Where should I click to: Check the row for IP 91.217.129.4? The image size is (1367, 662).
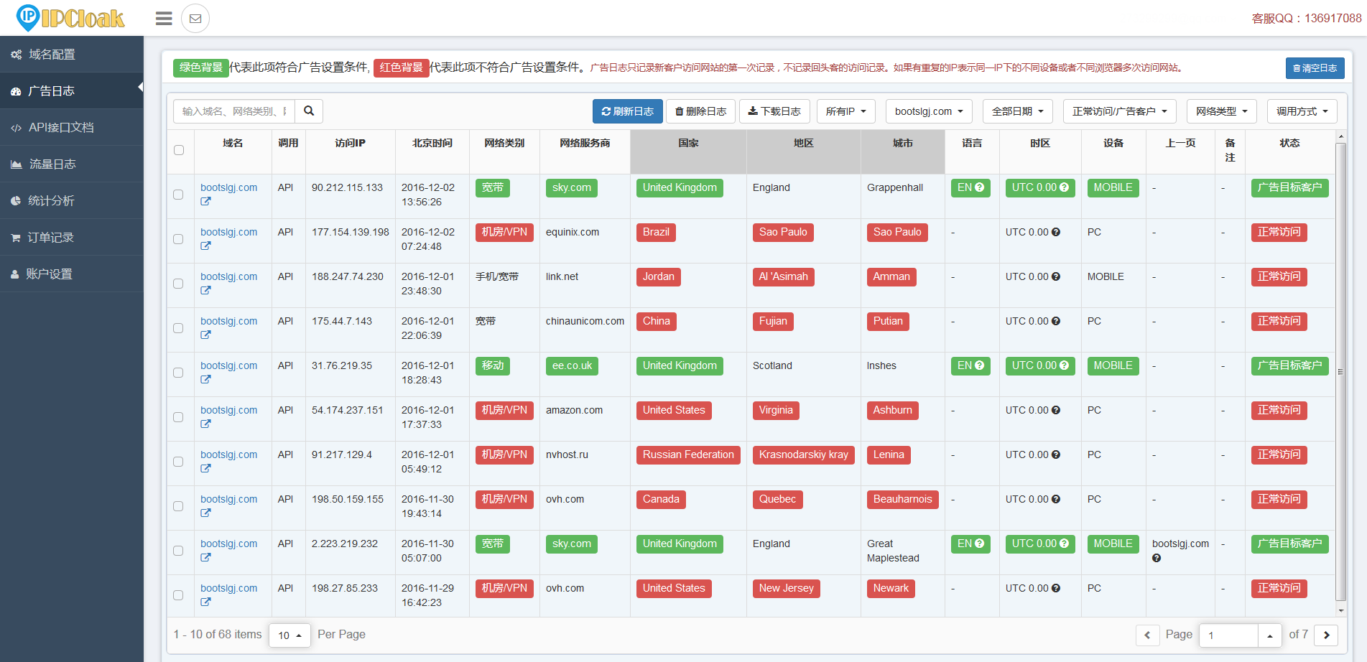point(178,462)
